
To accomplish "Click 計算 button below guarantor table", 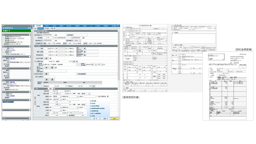I will tap(93, 86).
